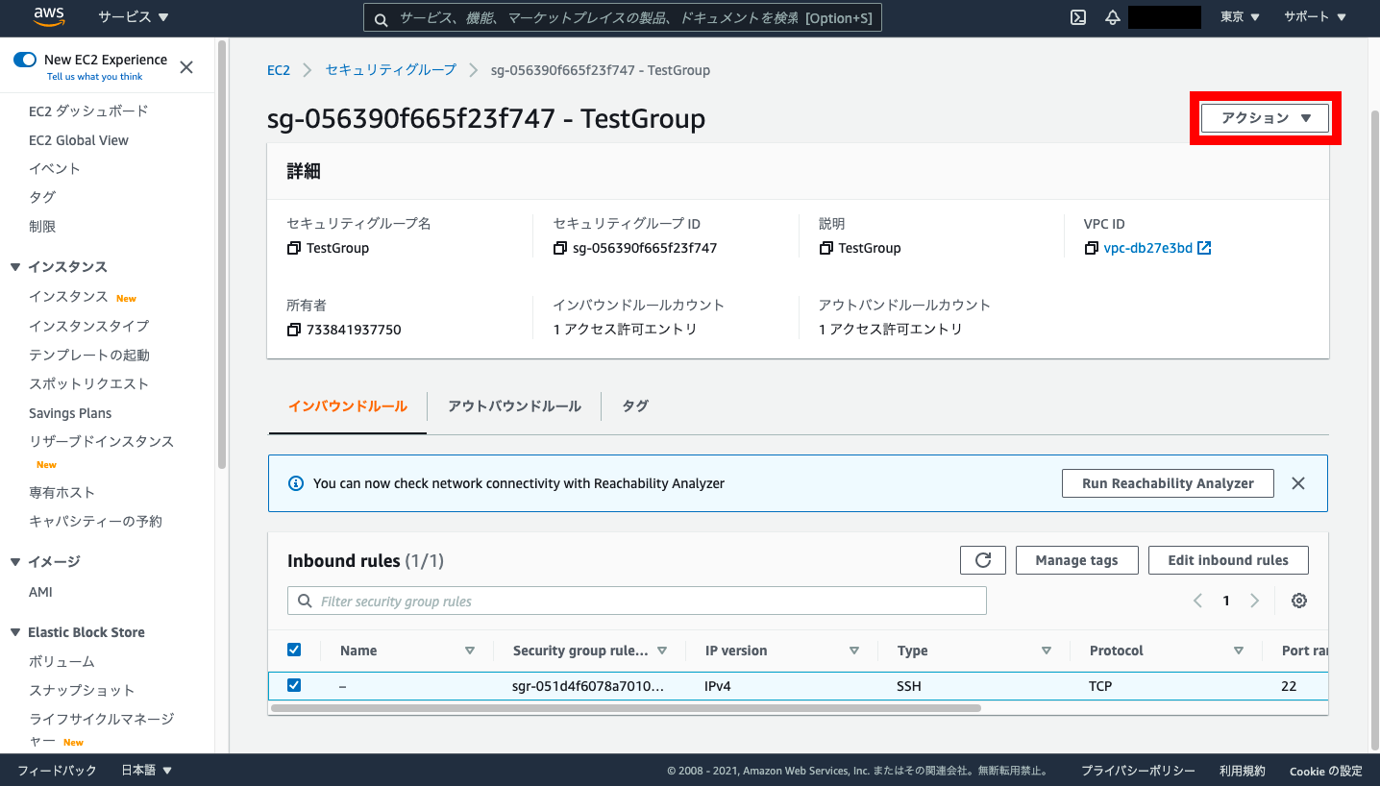This screenshot has width=1380, height=786.
Task: Copy the security group name TestGroup
Action: 294,248
